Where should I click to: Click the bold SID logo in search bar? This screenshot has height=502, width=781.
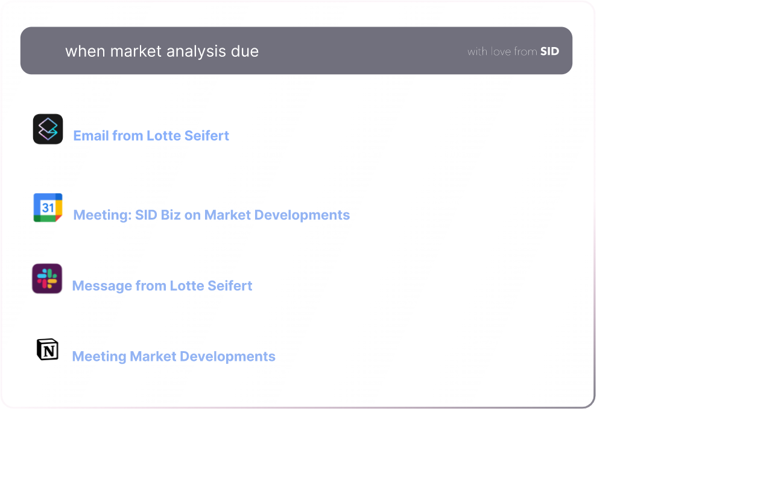click(549, 51)
